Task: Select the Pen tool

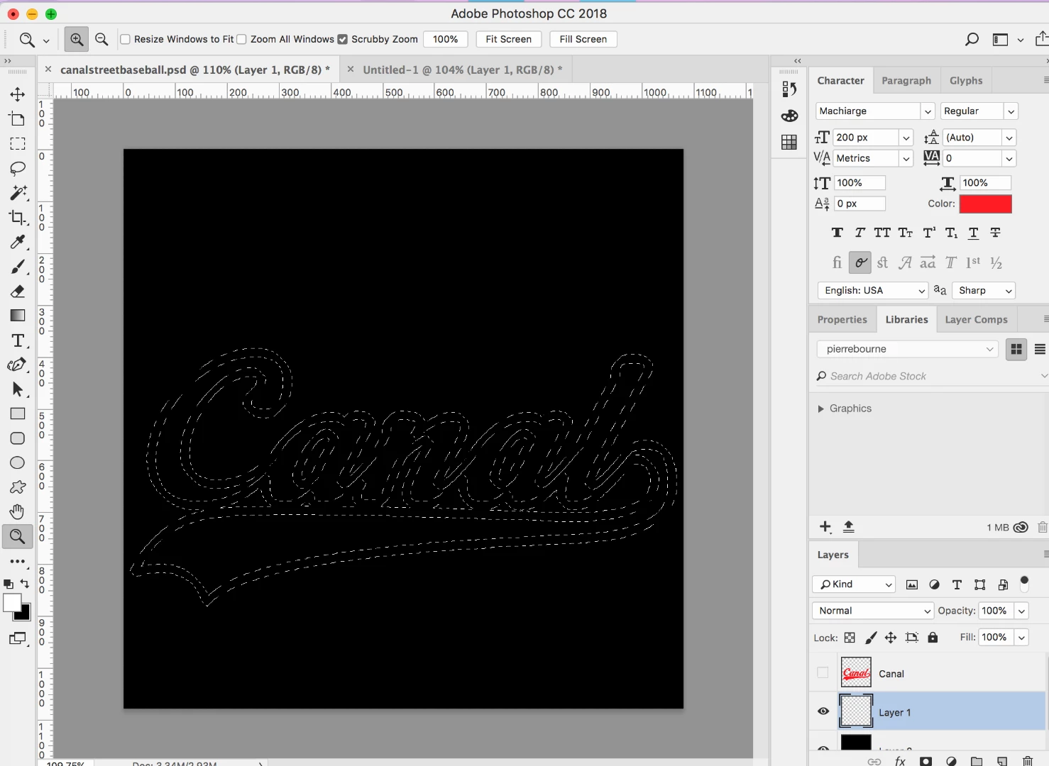Action: point(18,365)
